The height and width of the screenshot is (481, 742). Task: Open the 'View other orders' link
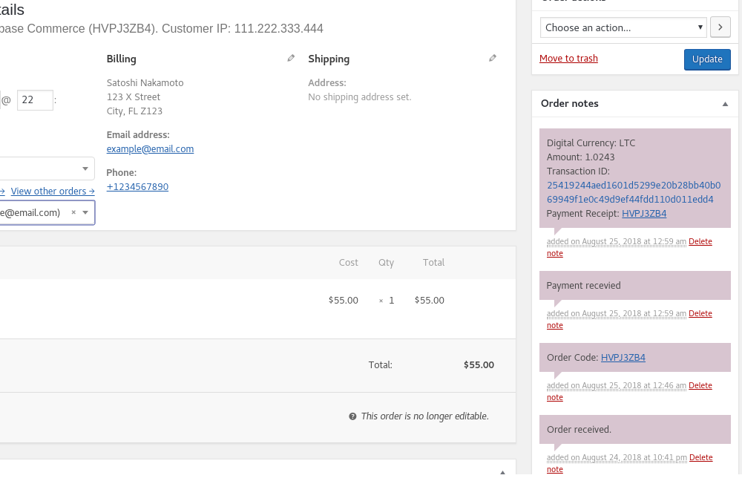point(53,191)
